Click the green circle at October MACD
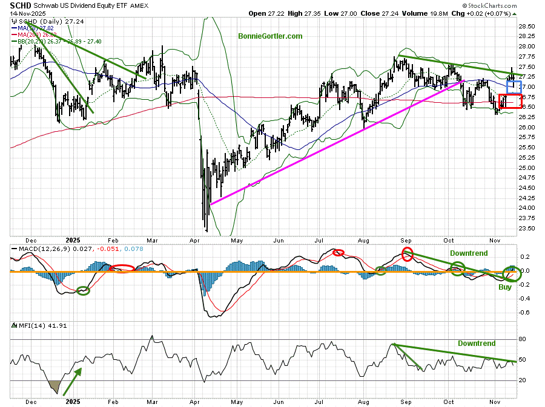Screen dimensions: 545x407 458,269
